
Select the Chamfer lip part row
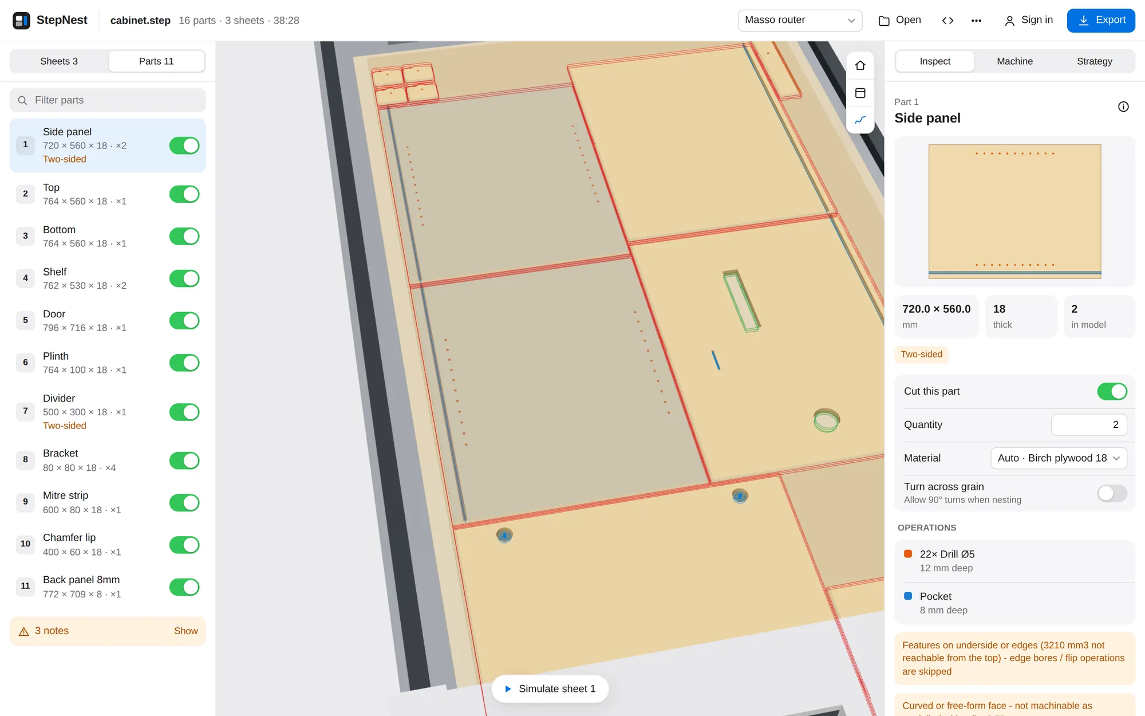coord(108,545)
